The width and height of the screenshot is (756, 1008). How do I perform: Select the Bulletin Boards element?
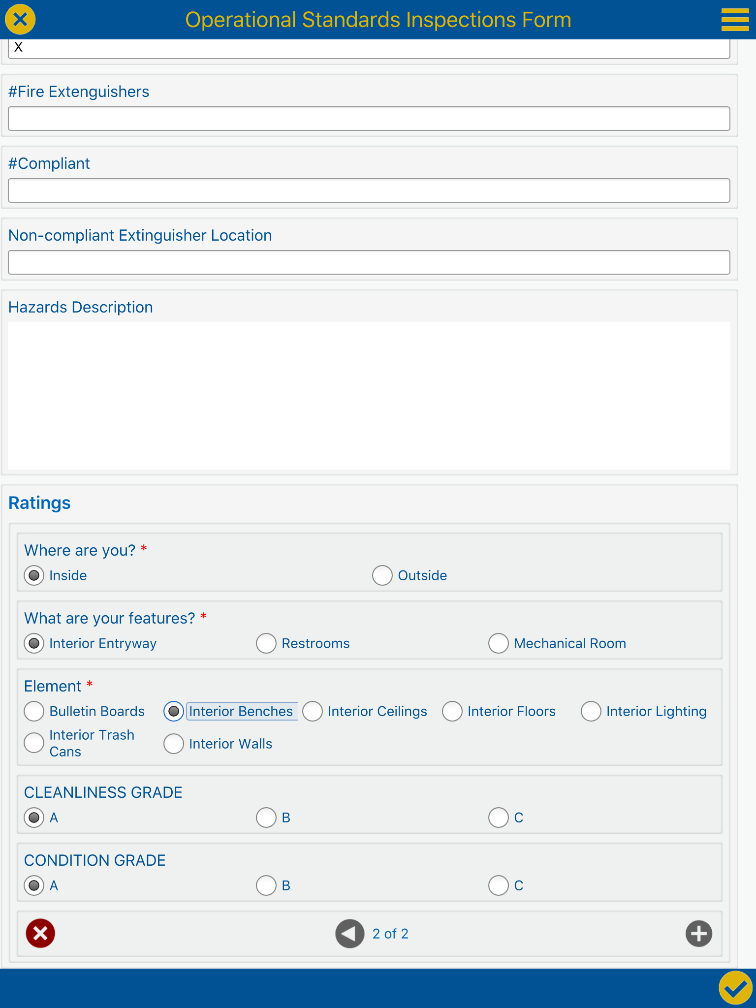coord(34,711)
